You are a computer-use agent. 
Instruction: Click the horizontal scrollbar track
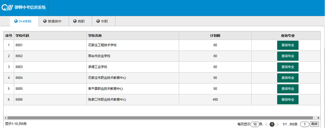click(160, 118)
